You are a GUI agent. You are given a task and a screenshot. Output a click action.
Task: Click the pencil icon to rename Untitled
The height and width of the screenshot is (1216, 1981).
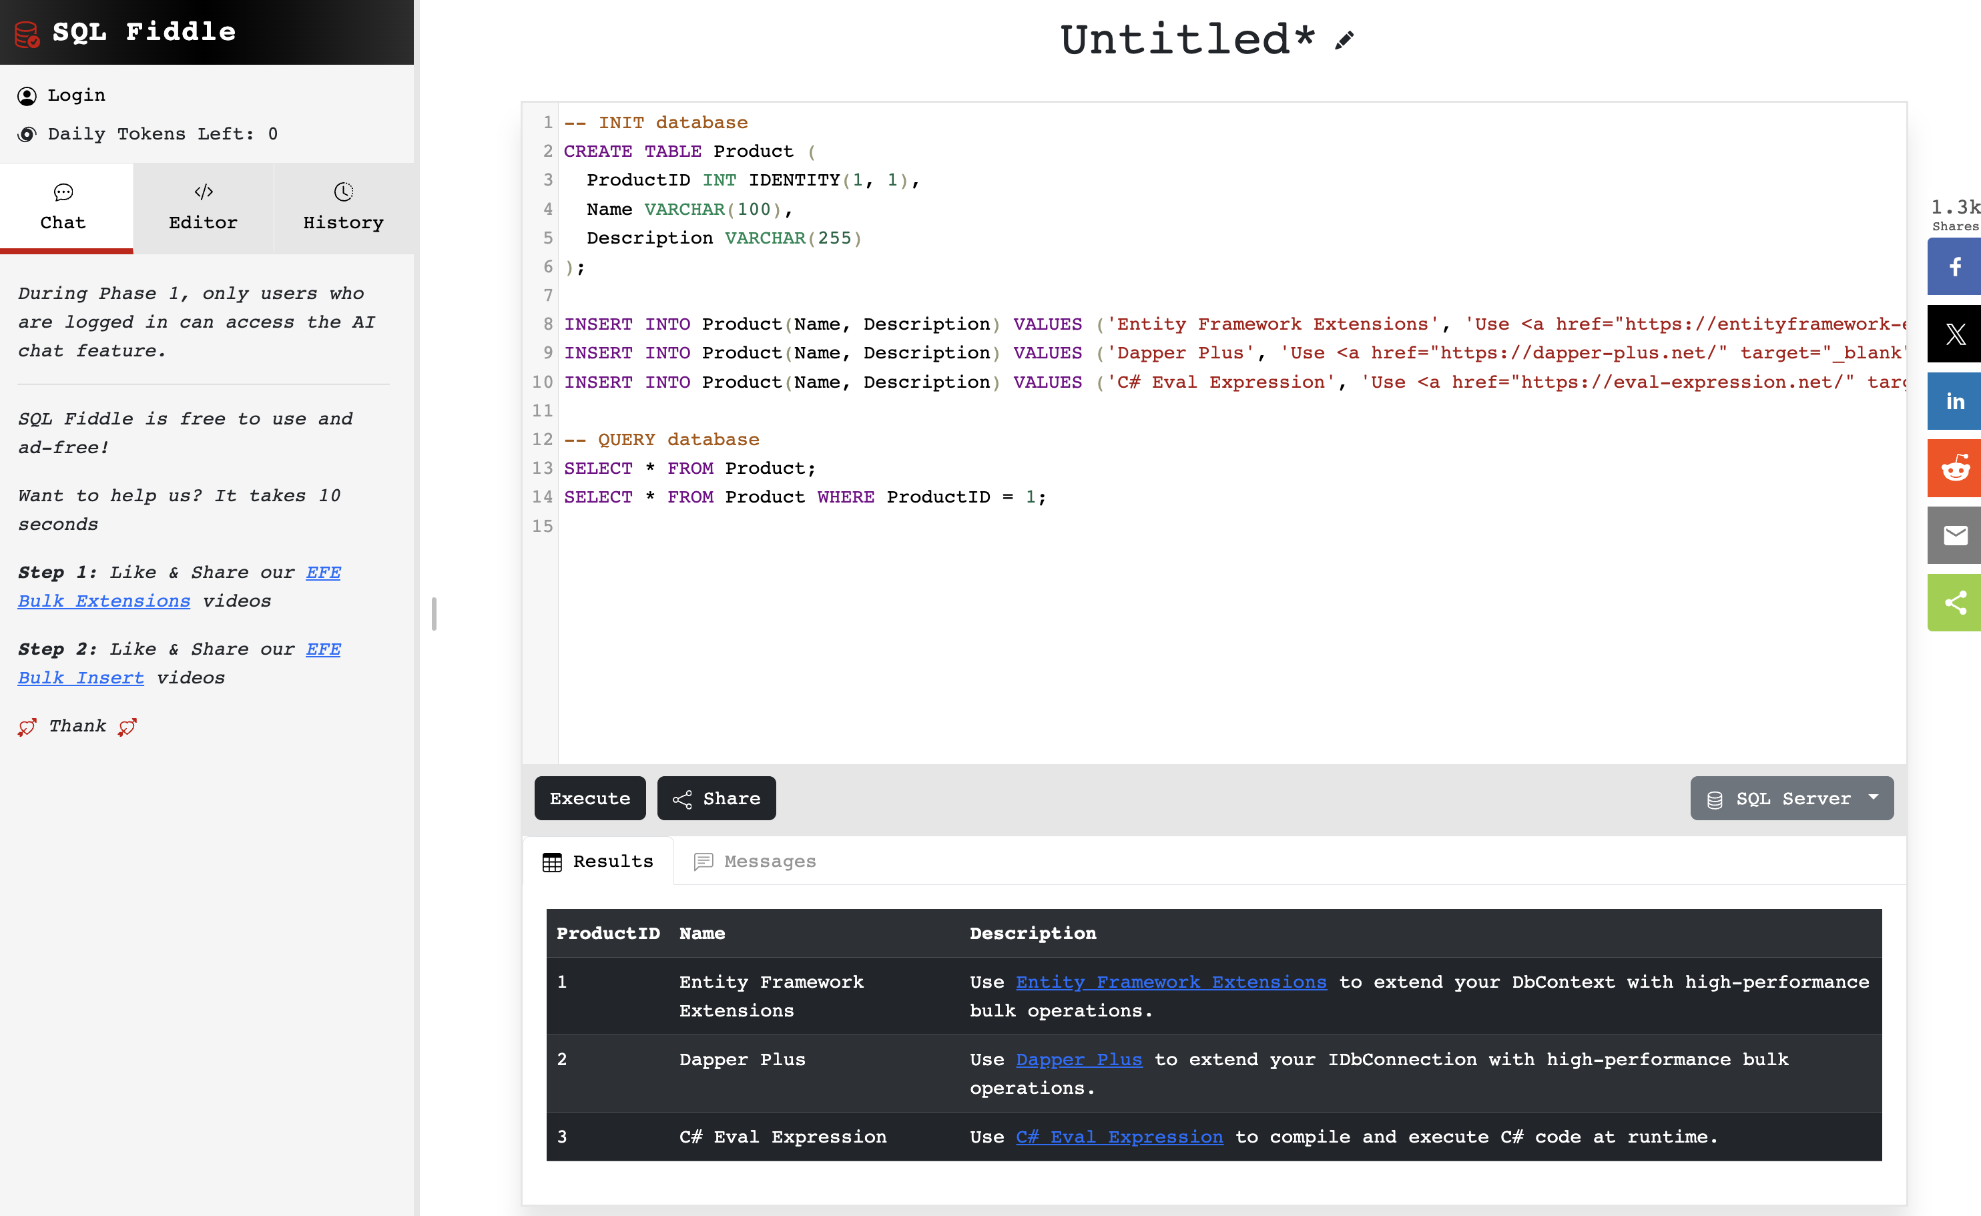point(1344,40)
